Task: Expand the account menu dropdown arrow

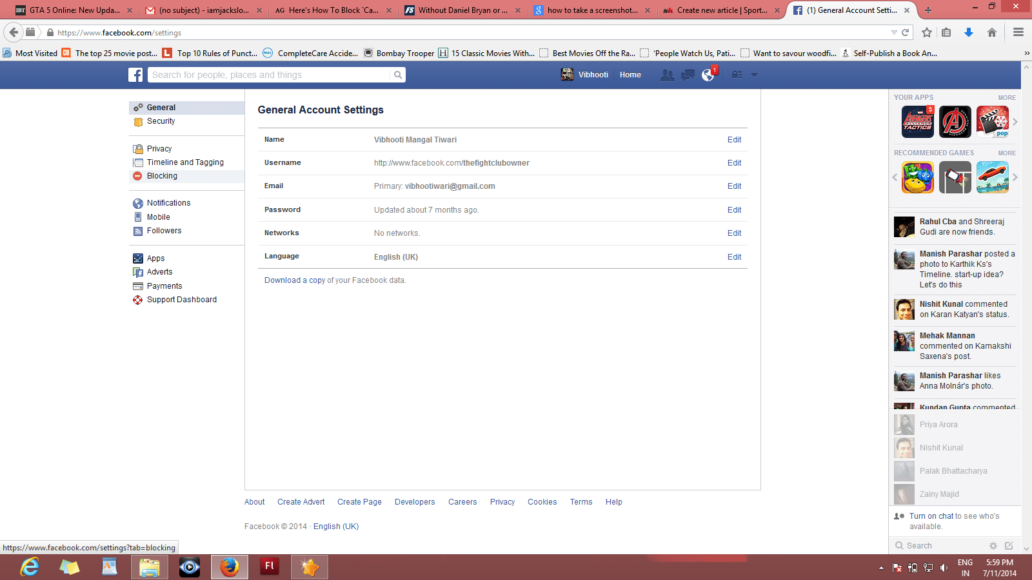Action: [754, 75]
